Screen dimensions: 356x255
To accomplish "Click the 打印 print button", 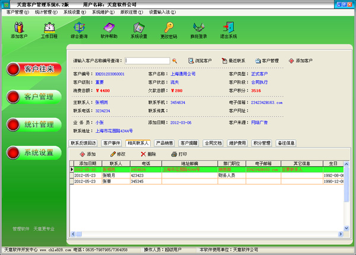I will pyautogui.click(x=179, y=154).
